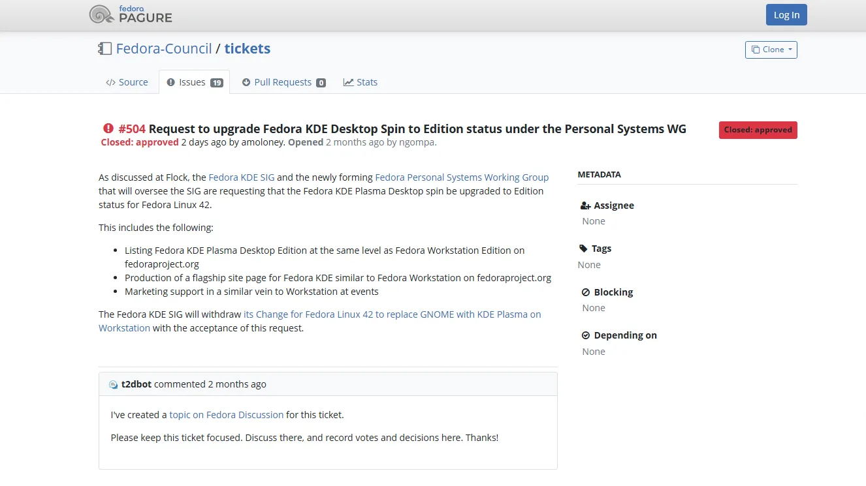This screenshot has height=486, width=866.
Task: Click the issue number #504
Action: (x=132, y=129)
